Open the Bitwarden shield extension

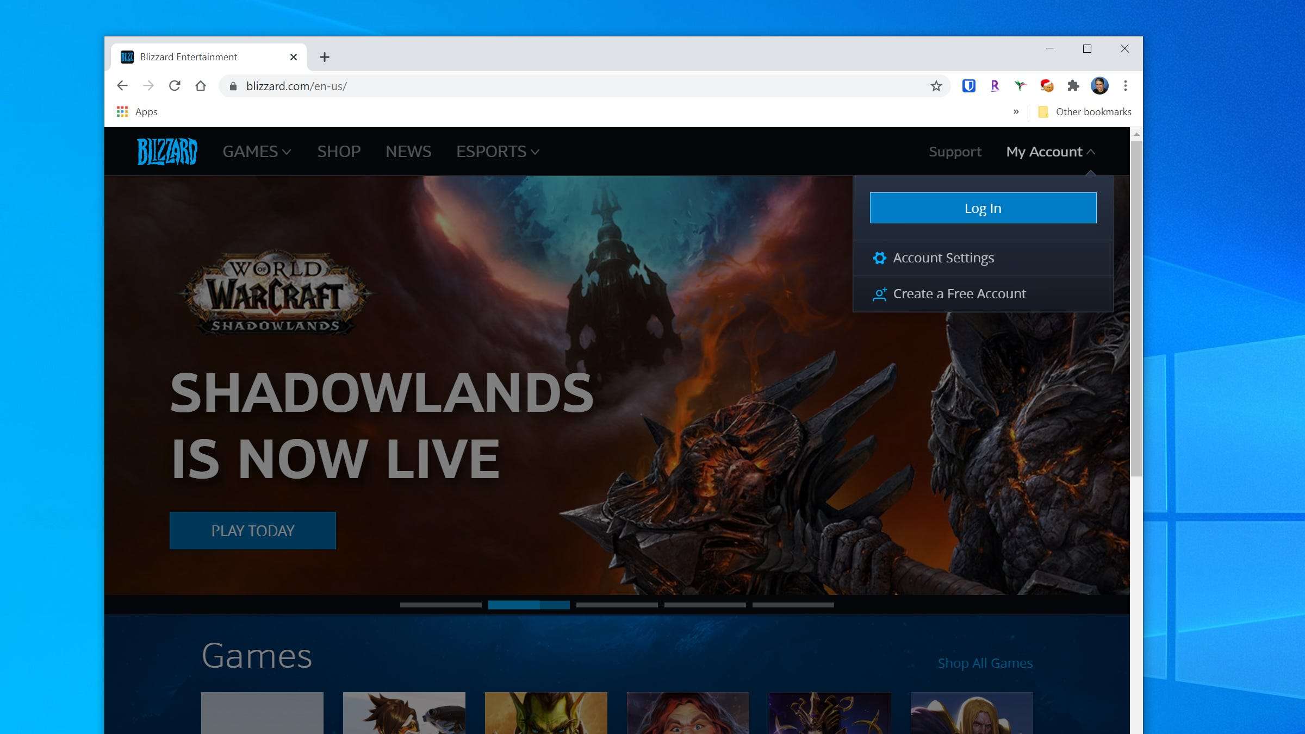coord(968,86)
